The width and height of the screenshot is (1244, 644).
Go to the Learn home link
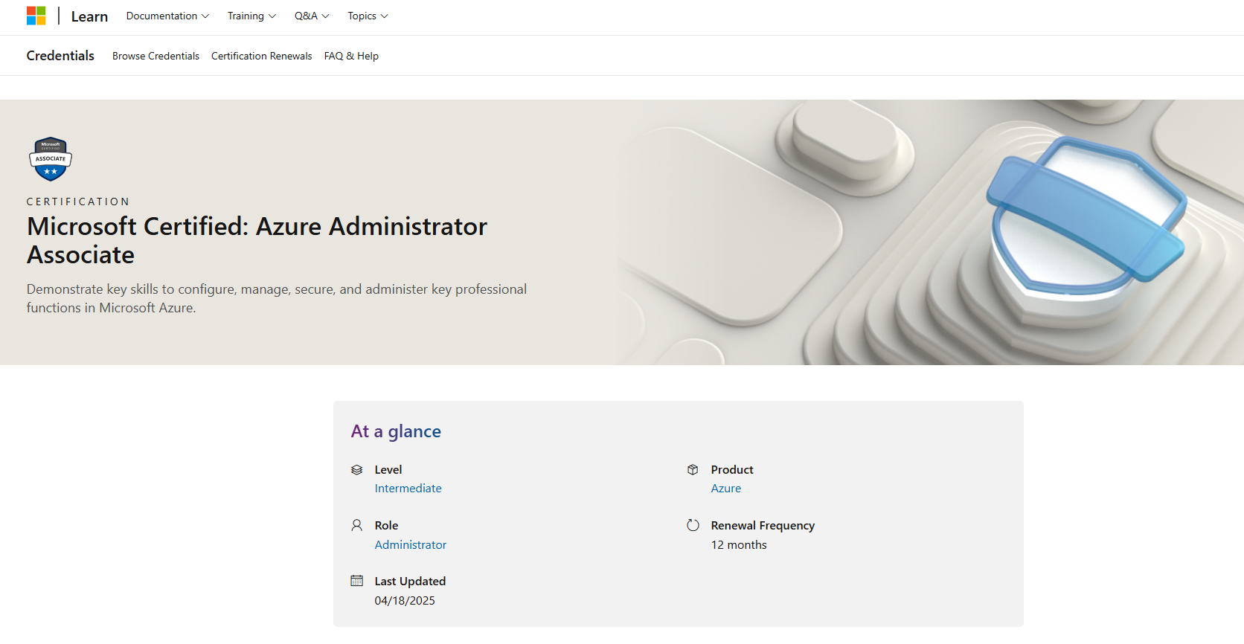tap(89, 16)
